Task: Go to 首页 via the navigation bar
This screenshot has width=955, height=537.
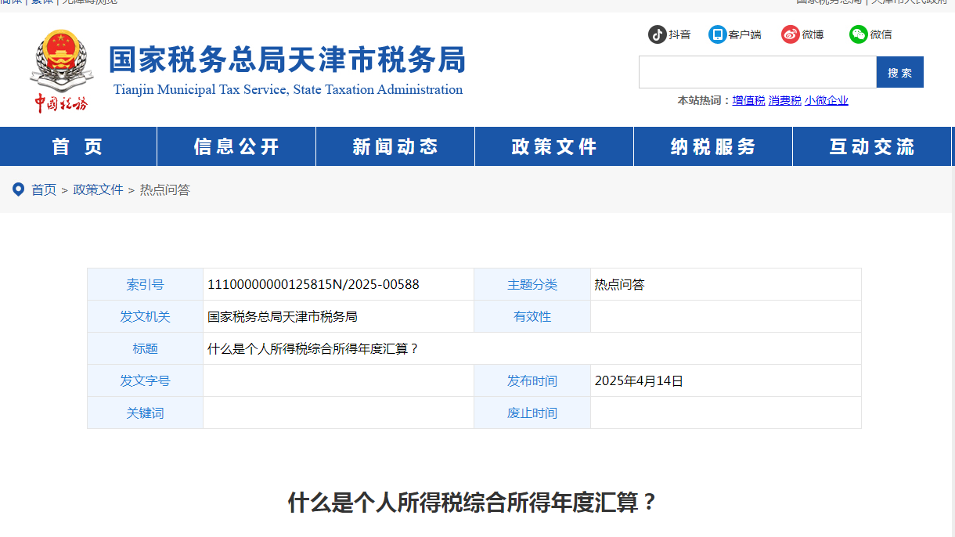Action: pos(77,146)
